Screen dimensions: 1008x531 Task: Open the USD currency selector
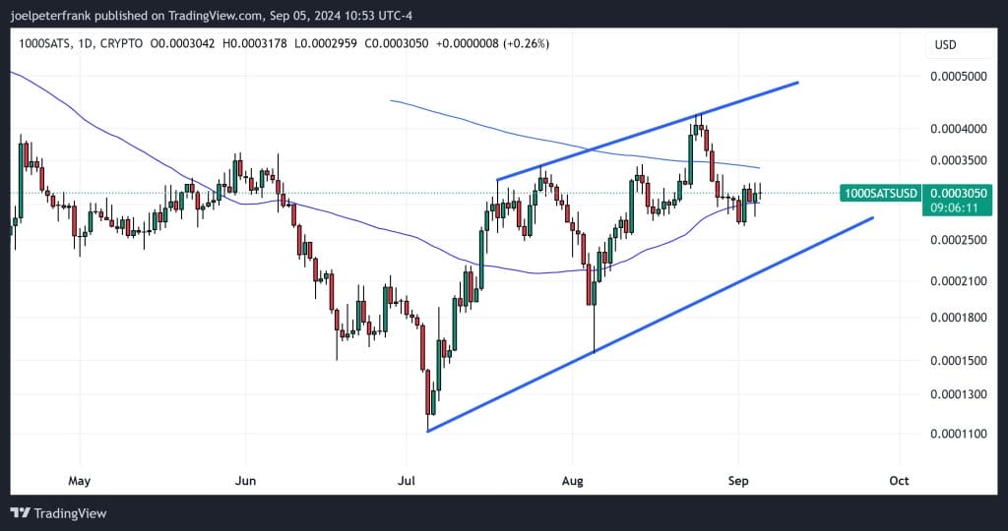945,45
